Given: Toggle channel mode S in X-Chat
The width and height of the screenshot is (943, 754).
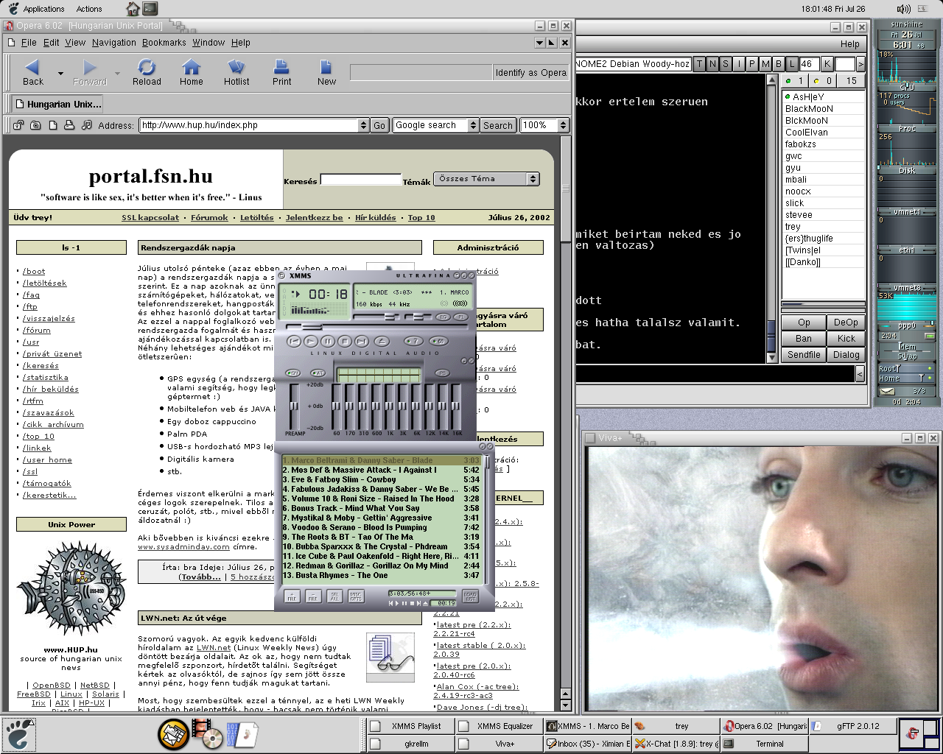Looking at the screenshot, I should 726,64.
